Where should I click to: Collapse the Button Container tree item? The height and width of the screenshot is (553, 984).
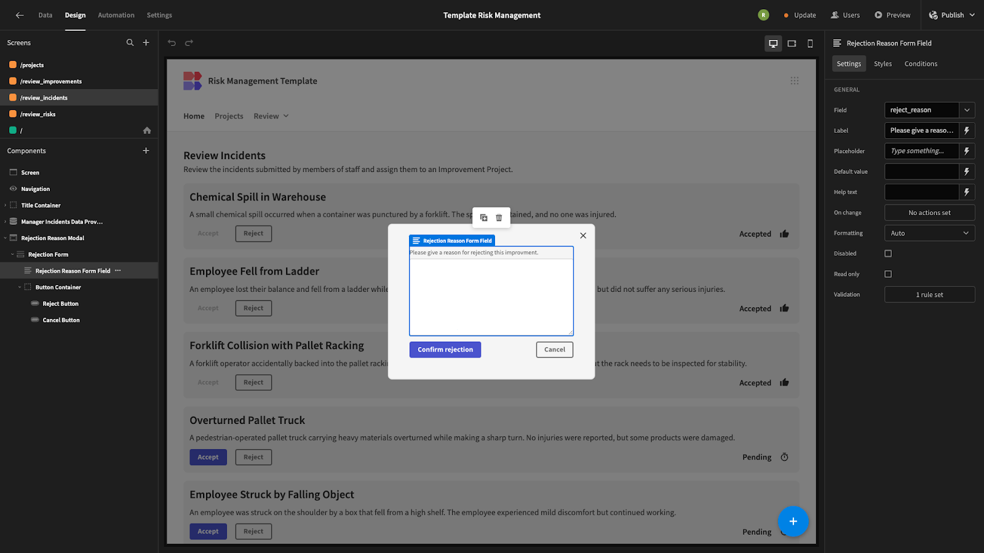click(20, 288)
